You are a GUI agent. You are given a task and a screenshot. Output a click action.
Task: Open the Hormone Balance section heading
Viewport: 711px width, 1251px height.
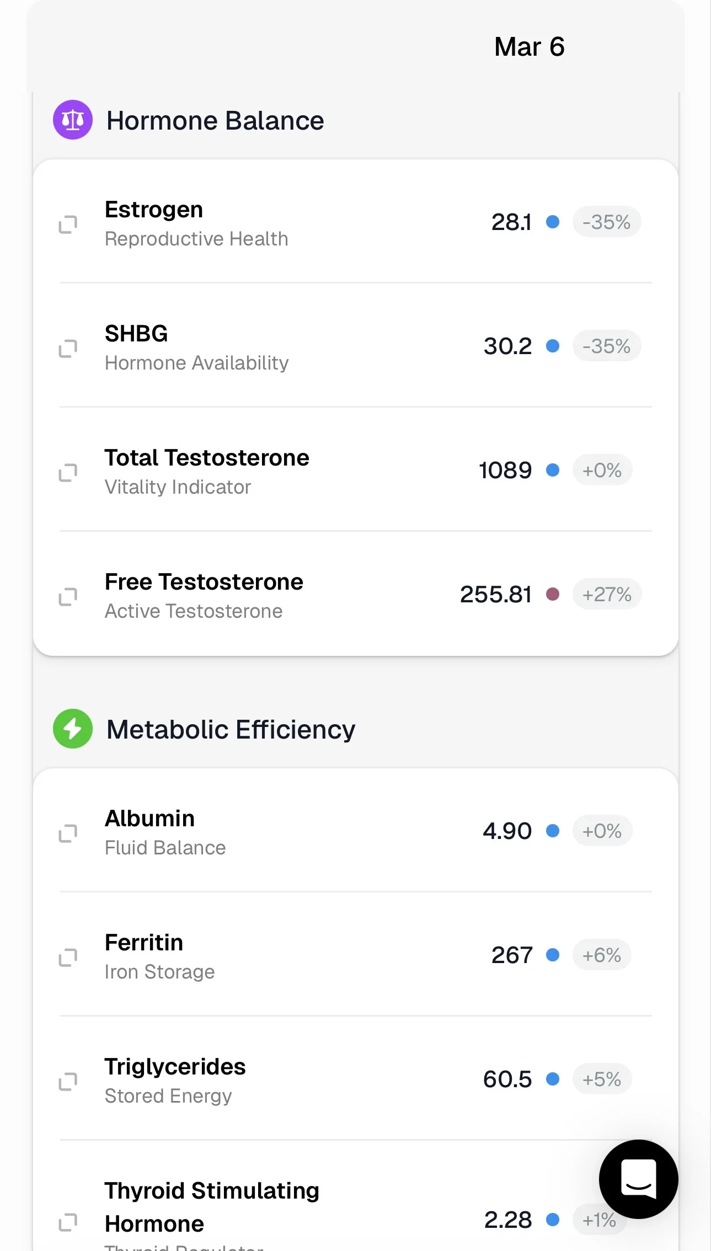(215, 121)
